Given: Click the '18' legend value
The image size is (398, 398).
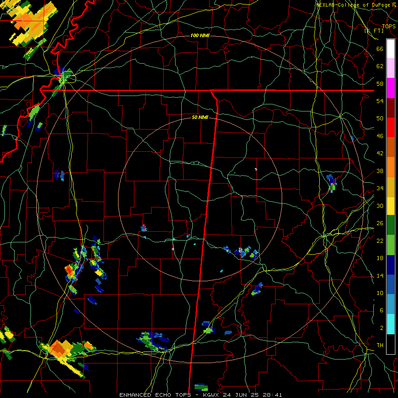Looking at the screenshot, I should (x=380, y=258).
